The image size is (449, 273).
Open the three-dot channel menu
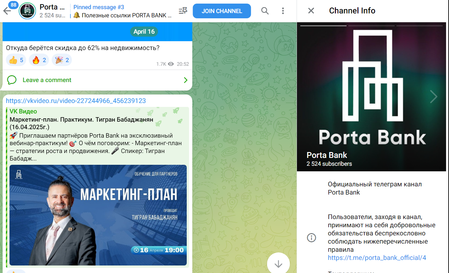pos(283,11)
